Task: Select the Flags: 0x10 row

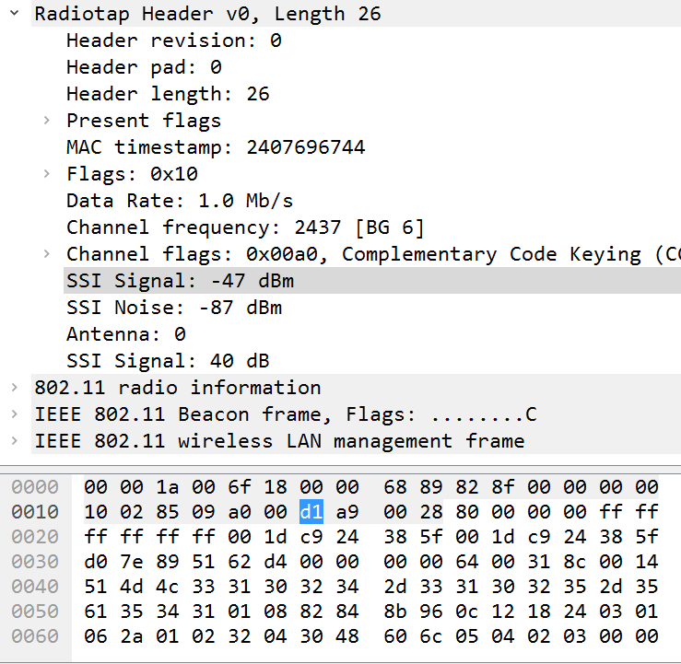Action: 373,173
